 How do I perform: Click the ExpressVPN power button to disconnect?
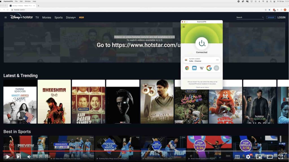point(202,43)
